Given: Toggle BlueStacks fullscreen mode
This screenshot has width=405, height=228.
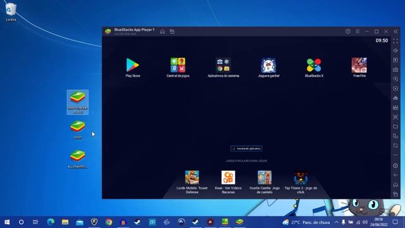Looking at the screenshot, I should pyautogui.click(x=396, y=41).
